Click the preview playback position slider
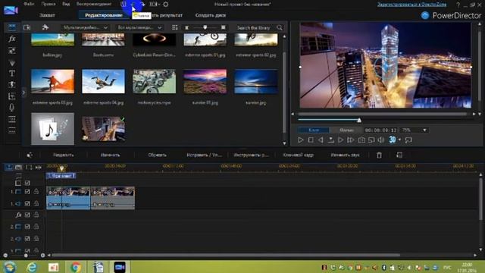The height and width of the screenshot is (273, 485). [x=359, y=120]
